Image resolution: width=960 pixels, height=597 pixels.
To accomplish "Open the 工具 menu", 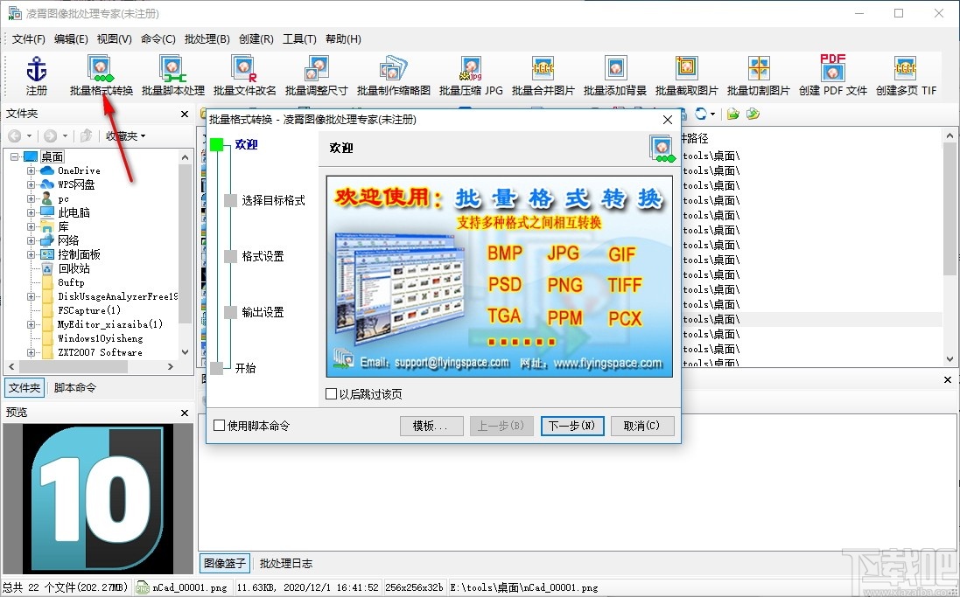I will [298, 38].
